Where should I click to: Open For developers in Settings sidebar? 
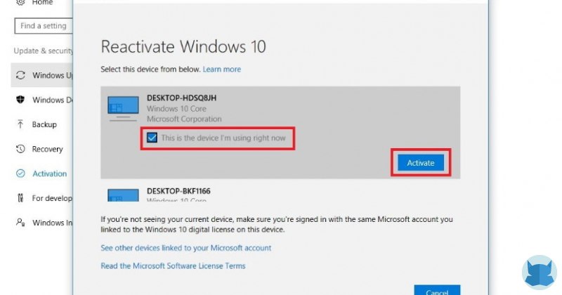(x=42, y=198)
